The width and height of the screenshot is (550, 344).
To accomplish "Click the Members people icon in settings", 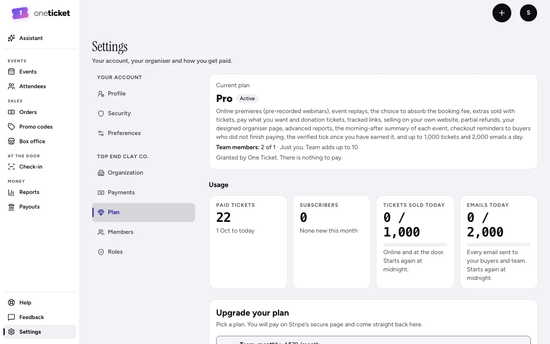I will tap(101, 232).
